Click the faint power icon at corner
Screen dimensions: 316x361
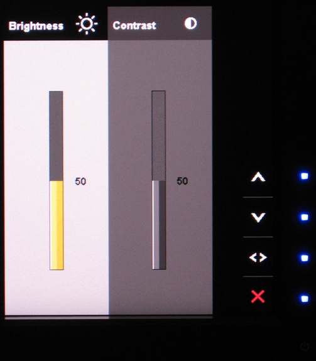pos(305,347)
